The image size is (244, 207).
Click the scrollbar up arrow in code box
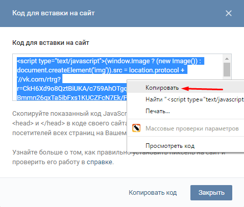pos(227,59)
